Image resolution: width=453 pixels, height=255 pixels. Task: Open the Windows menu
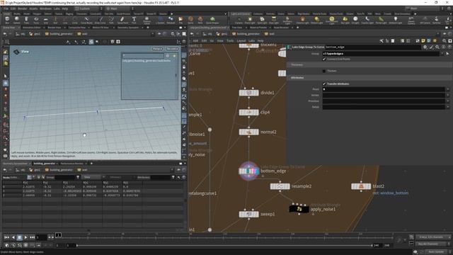(45, 8)
